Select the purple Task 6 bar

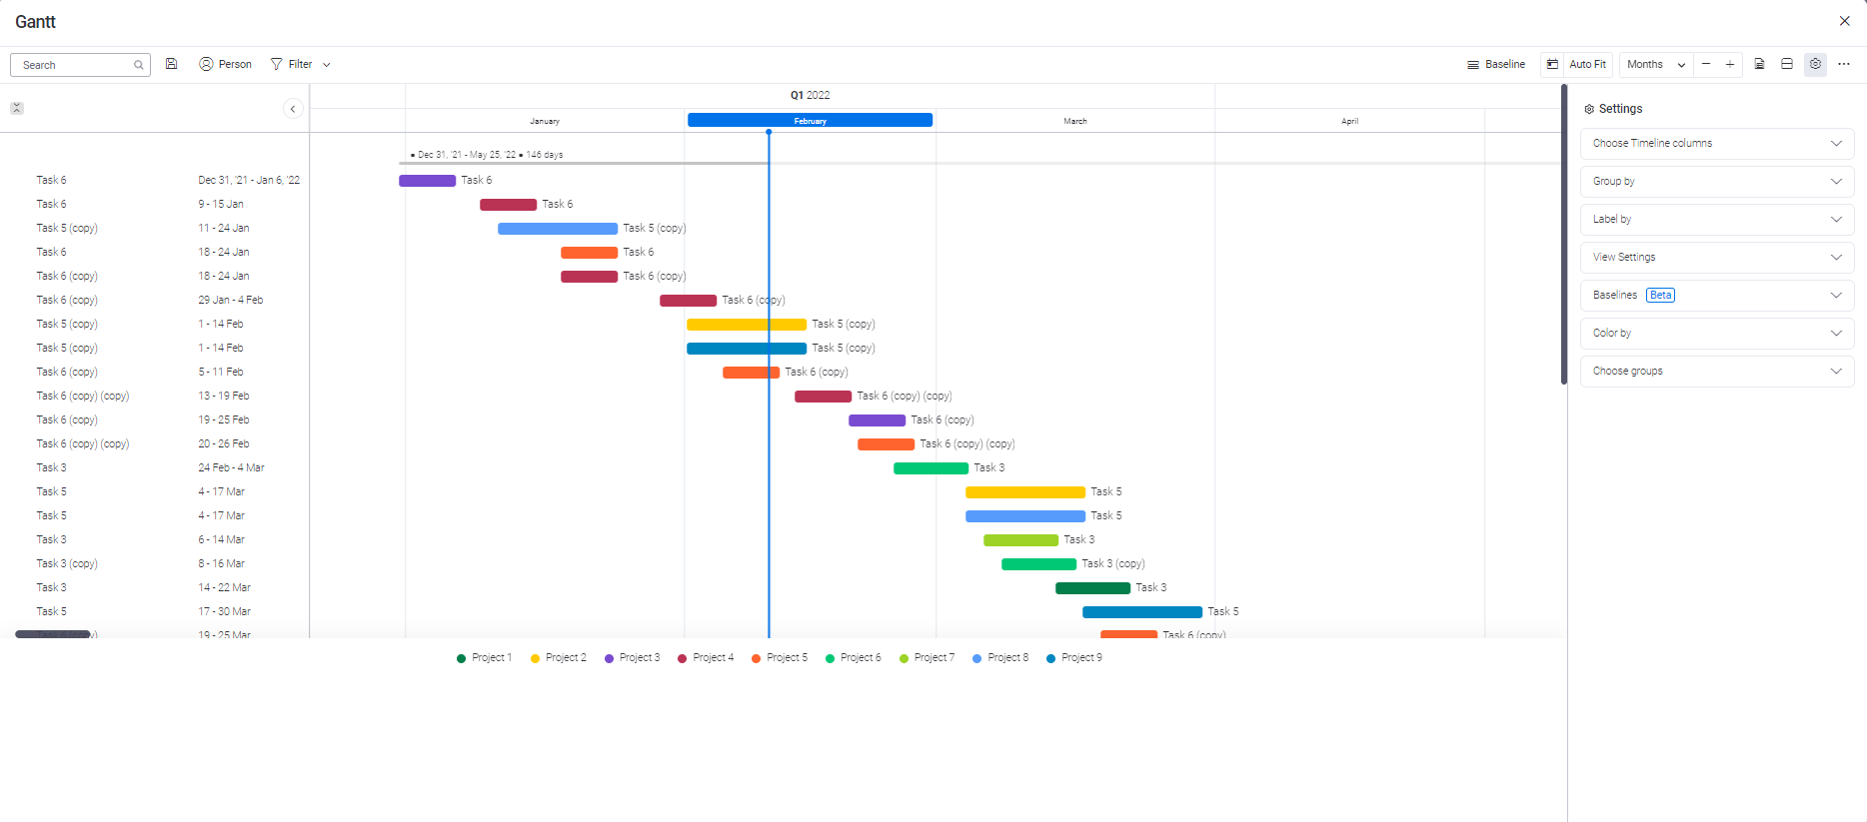[x=428, y=181]
